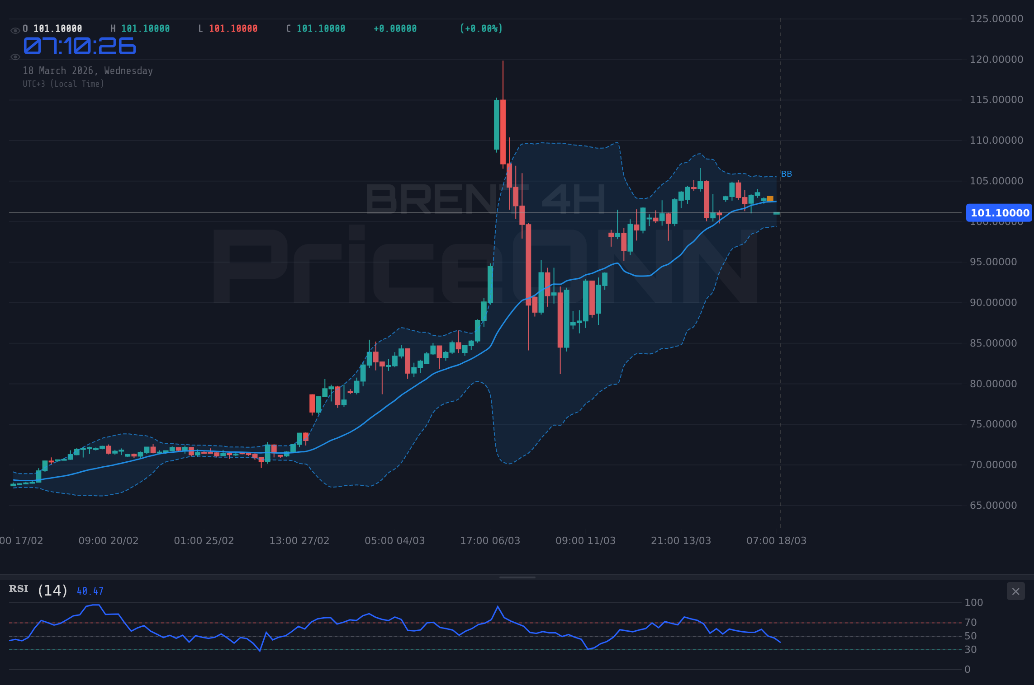Expand the UTC+3 timezone selector
The width and height of the screenshot is (1034, 685).
63,84
